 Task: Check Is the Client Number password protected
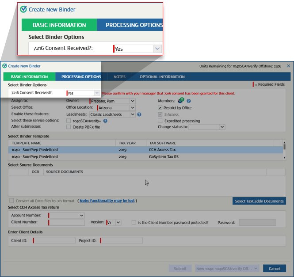(134, 223)
